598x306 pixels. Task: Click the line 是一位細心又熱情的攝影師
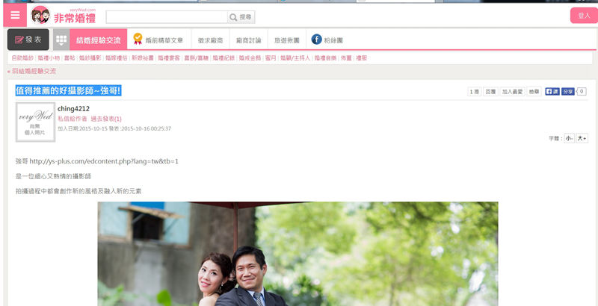pyautogui.click(x=53, y=176)
